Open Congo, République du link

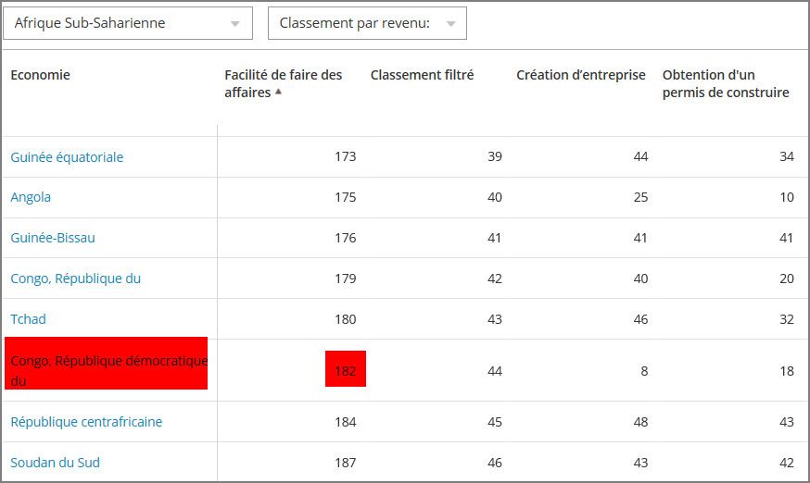(x=75, y=279)
